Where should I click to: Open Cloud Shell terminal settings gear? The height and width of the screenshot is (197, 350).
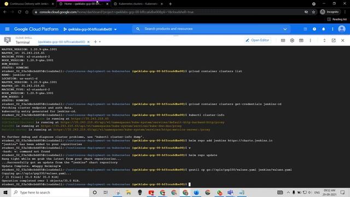[x=292, y=40]
